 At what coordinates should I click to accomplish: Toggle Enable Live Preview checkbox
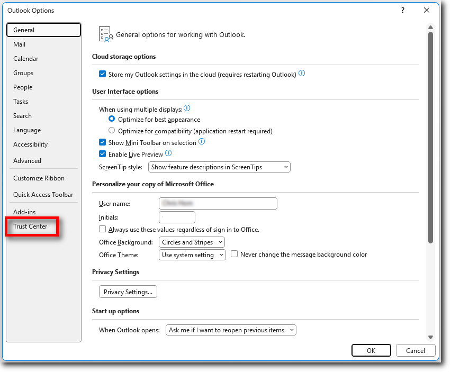coord(102,154)
